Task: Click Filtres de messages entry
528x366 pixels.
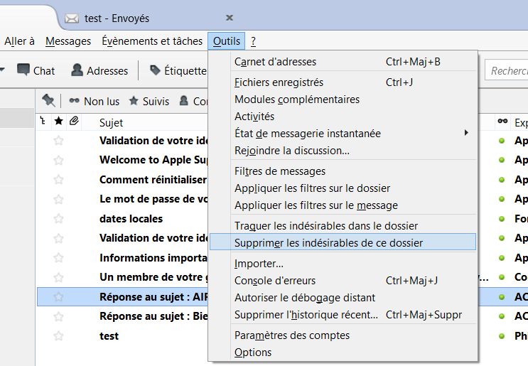Action: pos(280,171)
